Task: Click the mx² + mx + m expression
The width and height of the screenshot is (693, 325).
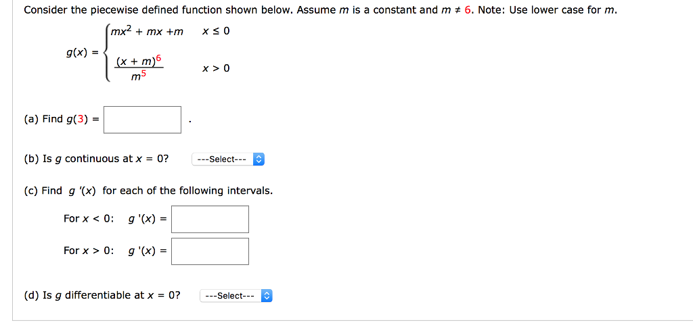Action: pyautogui.click(x=147, y=32)
